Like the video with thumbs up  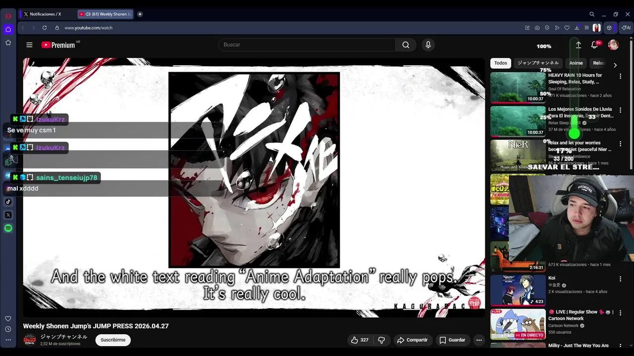tap(360, 340)
